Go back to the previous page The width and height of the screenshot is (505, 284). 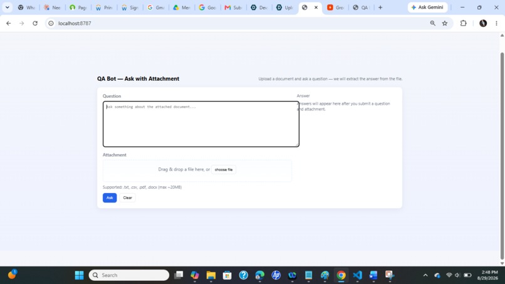coord(8,23)
